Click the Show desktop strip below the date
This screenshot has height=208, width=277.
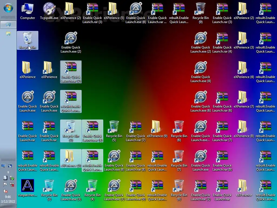(x=8, y=206)
